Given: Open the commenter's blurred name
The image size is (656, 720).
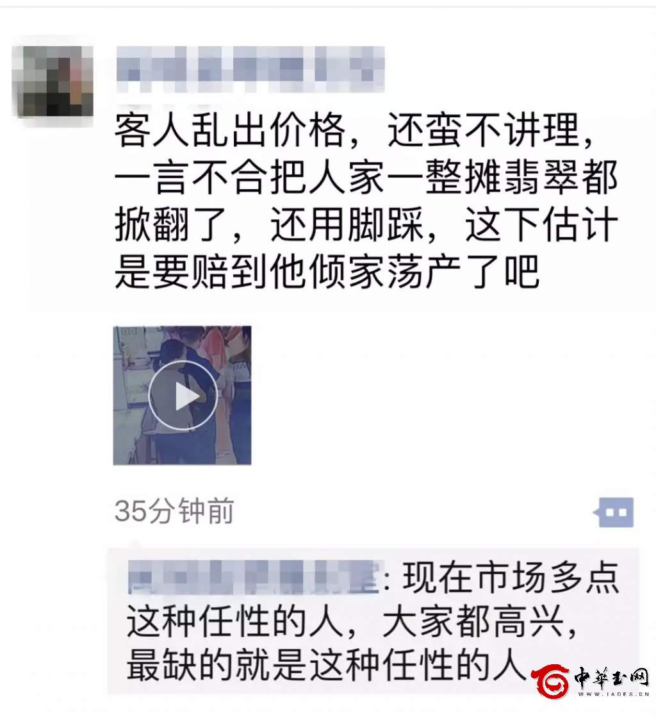Looking at the screenshot, I should [254, 577].
